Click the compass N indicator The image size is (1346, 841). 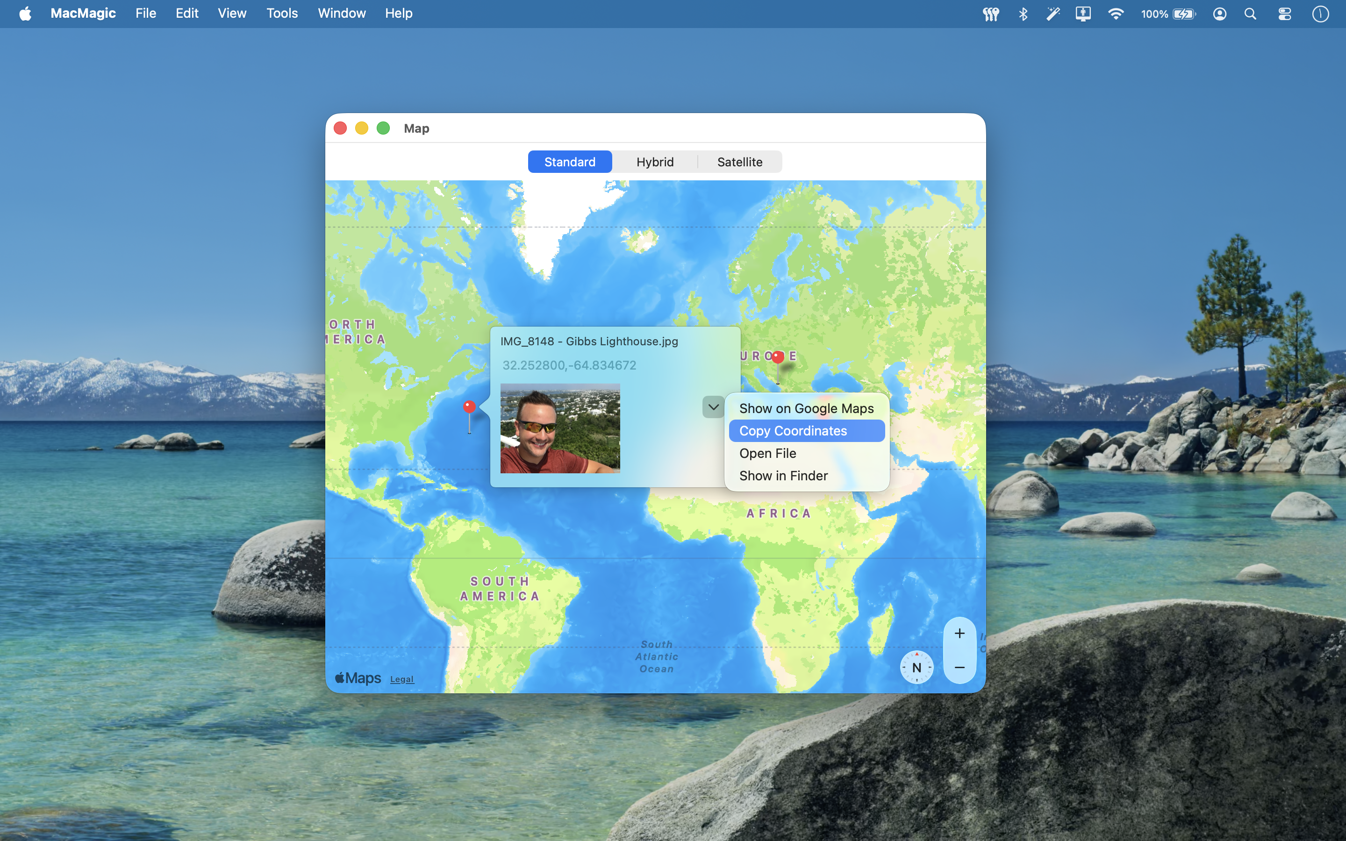pyautogui.click(x=916, y=668)
